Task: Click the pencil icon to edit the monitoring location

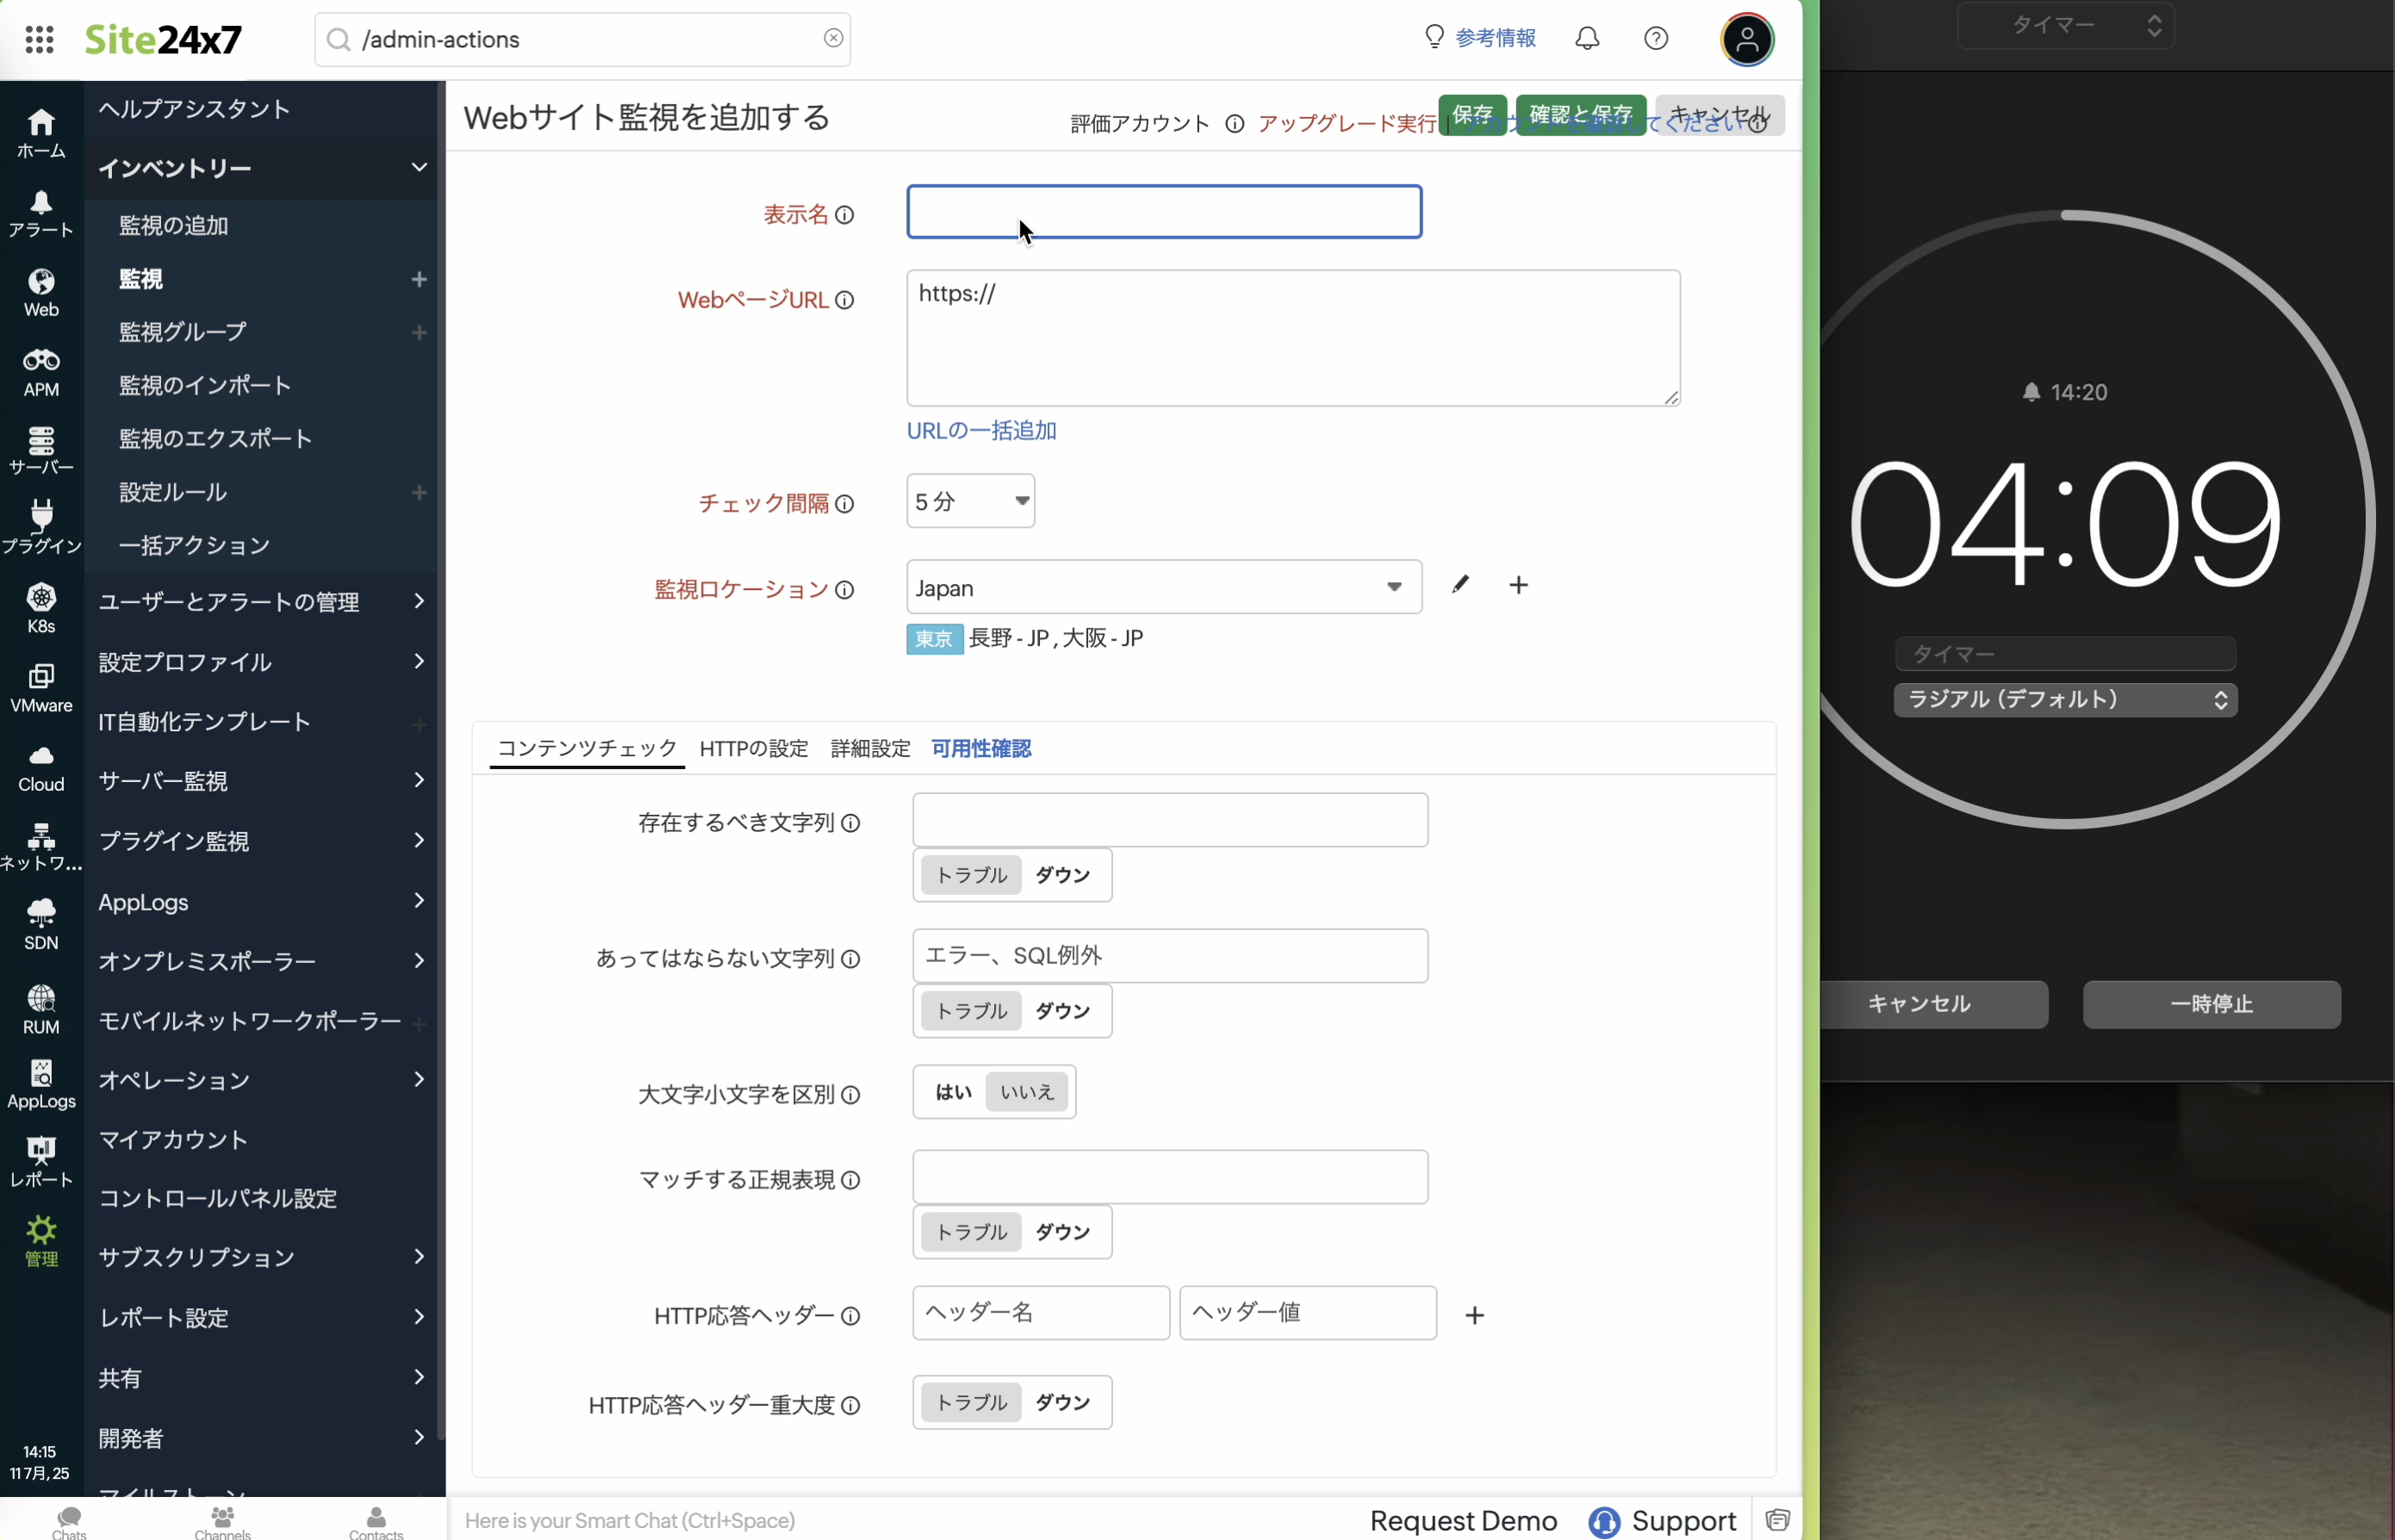Action: pos(1461,585)
